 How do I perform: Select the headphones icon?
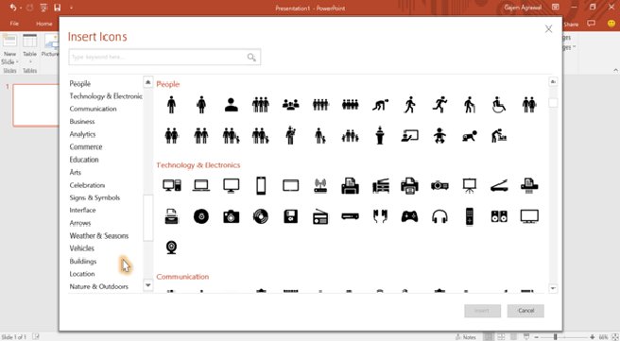click(x=439, y=216)
